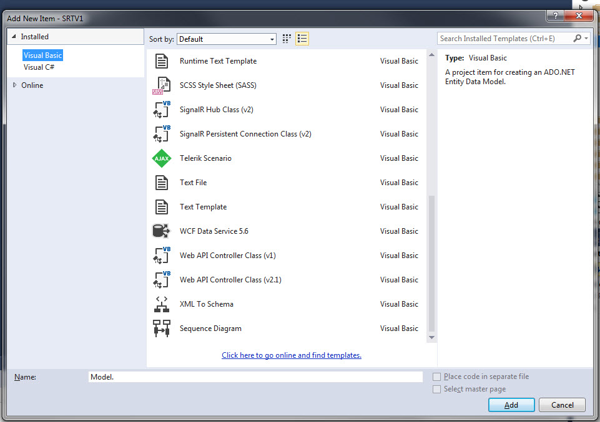This screenshot has height=422, width=600.
Task: Select Sequence Diagram item
Action: pyautogui.click(x=287, y=328)
